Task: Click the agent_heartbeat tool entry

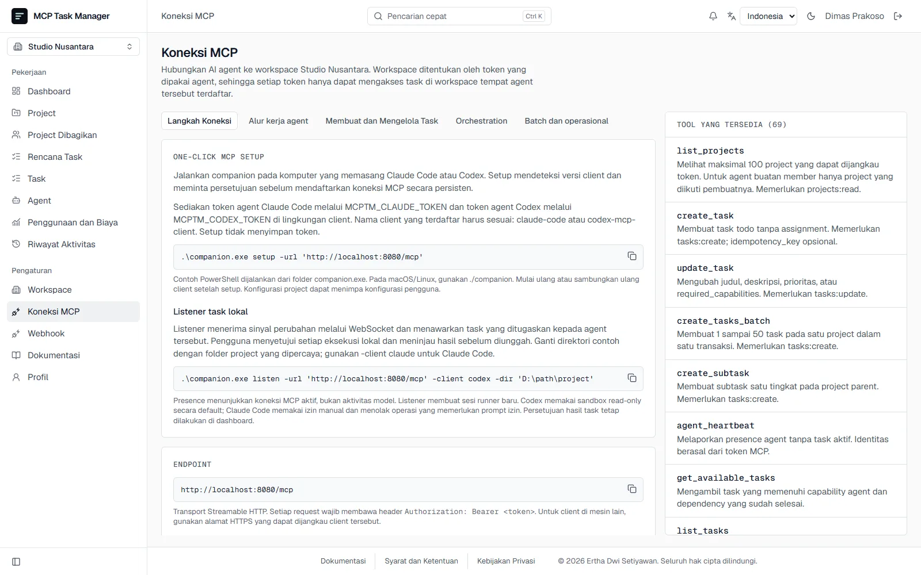Action: click(x=786, y=438)
